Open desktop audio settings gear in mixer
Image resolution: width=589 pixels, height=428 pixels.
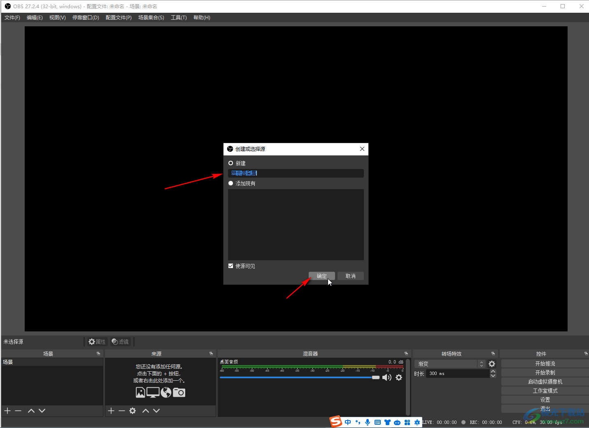click(399, 377)
